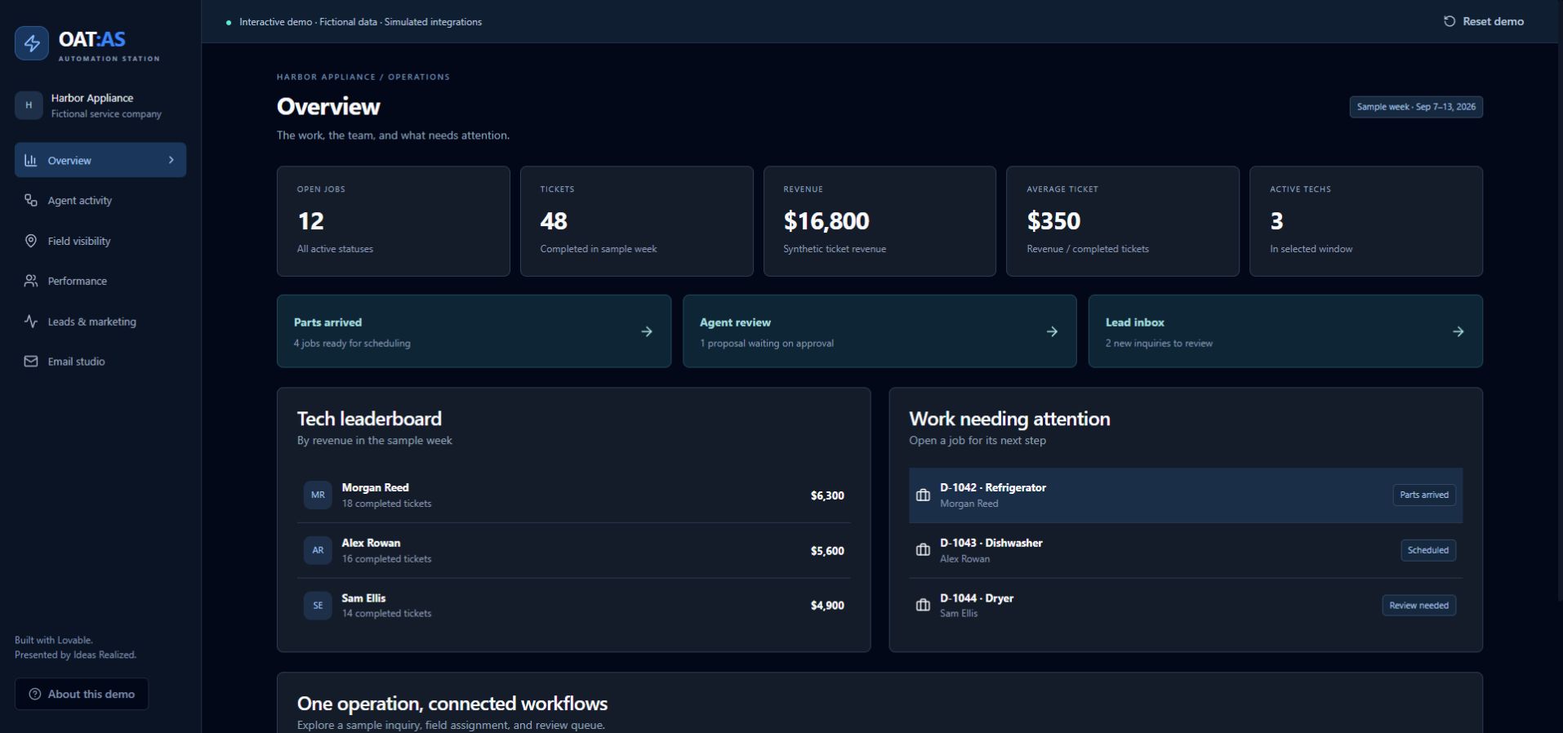Select the Overview sidebar item
Viewport: 1563px width, 733px height.
[100, 160]
